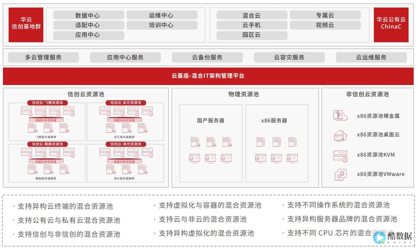Viewport: 418px width, 250px height.
Task: Select the 专属云 pill
Action: [325, 15]
